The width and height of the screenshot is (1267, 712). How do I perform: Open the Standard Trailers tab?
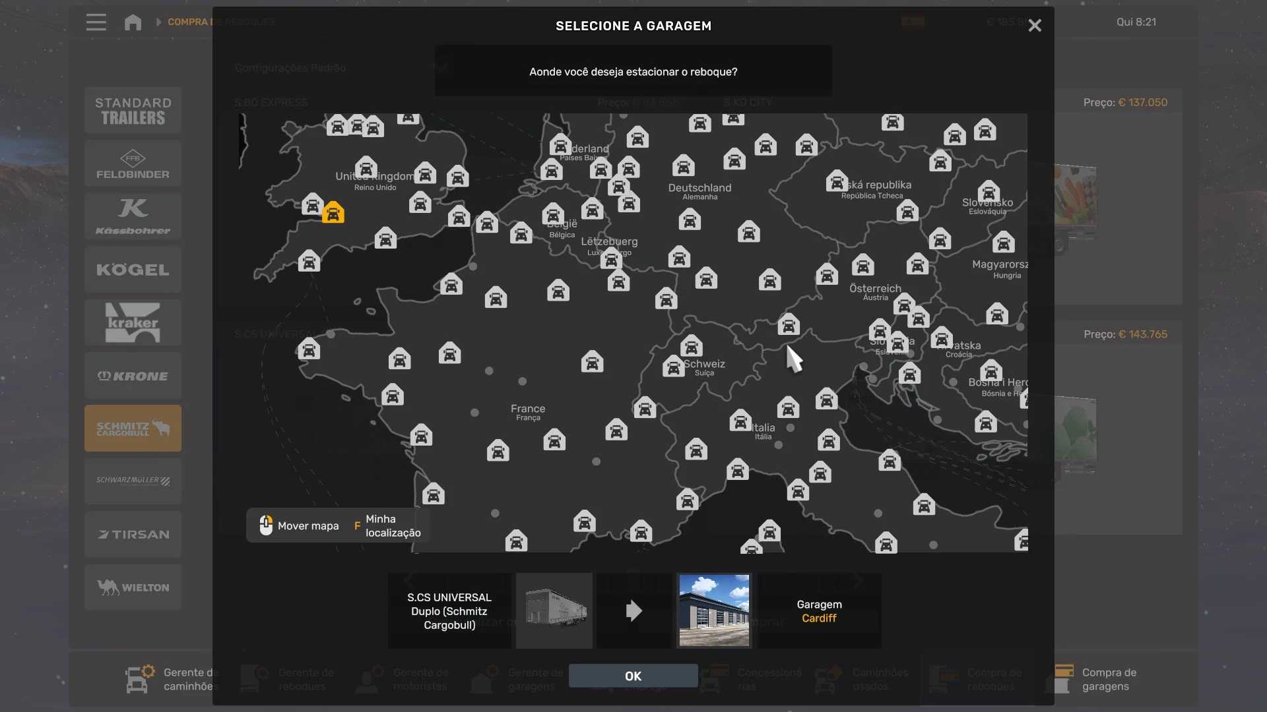point(133,111)
